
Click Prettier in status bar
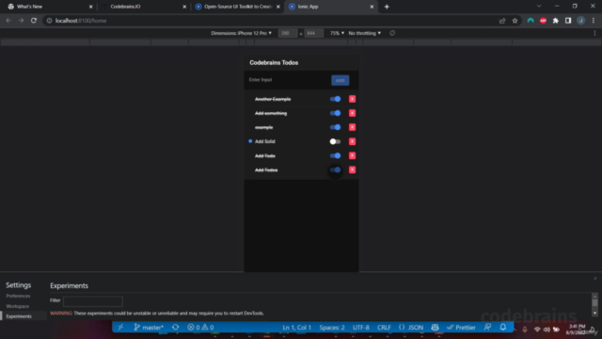tap(461, 327)
